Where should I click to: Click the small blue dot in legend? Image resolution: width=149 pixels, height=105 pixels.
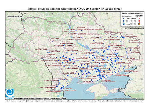pyautogui.click(x=124, y=19)
